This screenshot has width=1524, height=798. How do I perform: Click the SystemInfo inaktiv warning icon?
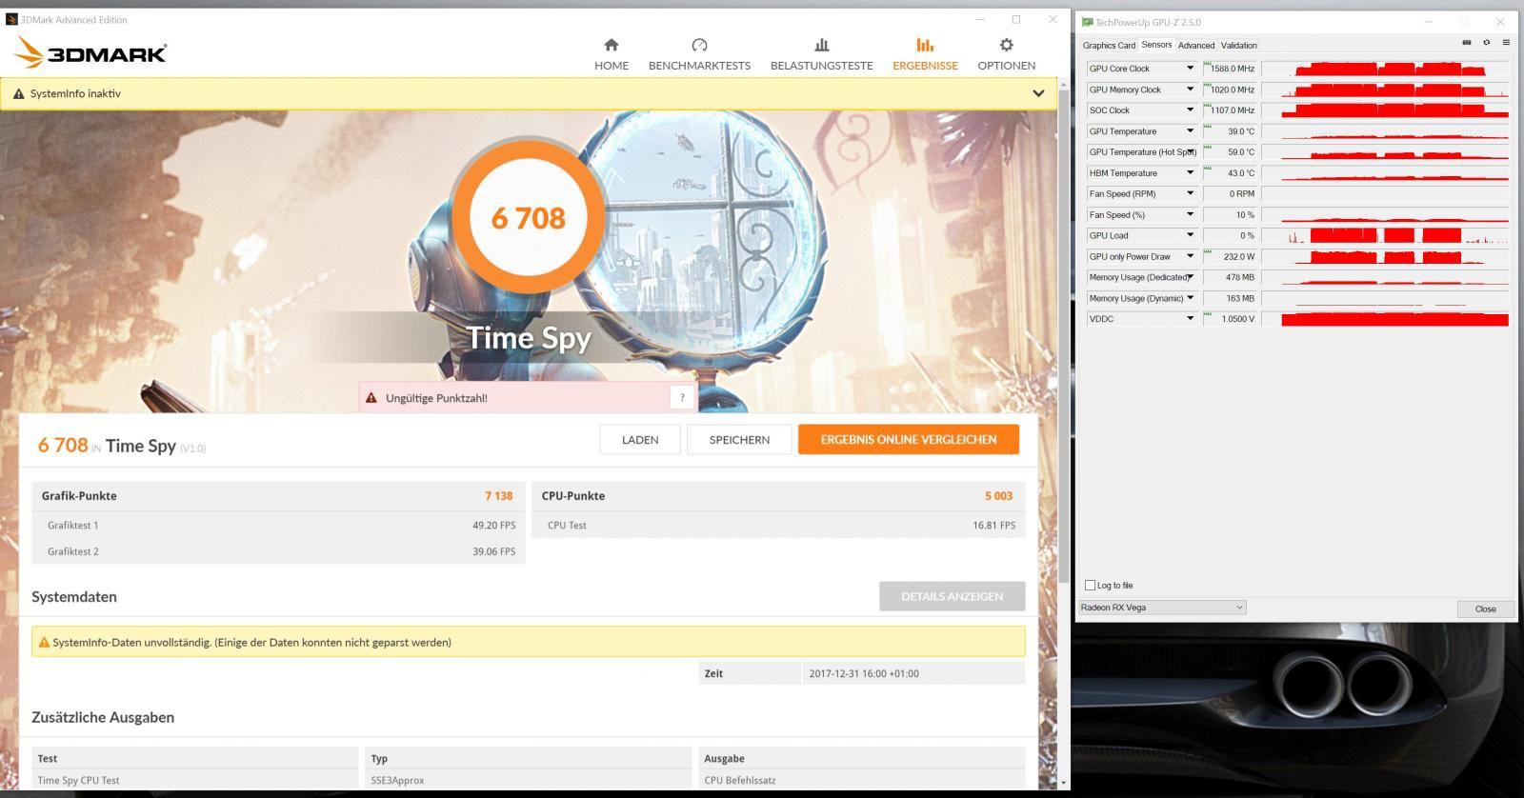click(x=18, y=93)
